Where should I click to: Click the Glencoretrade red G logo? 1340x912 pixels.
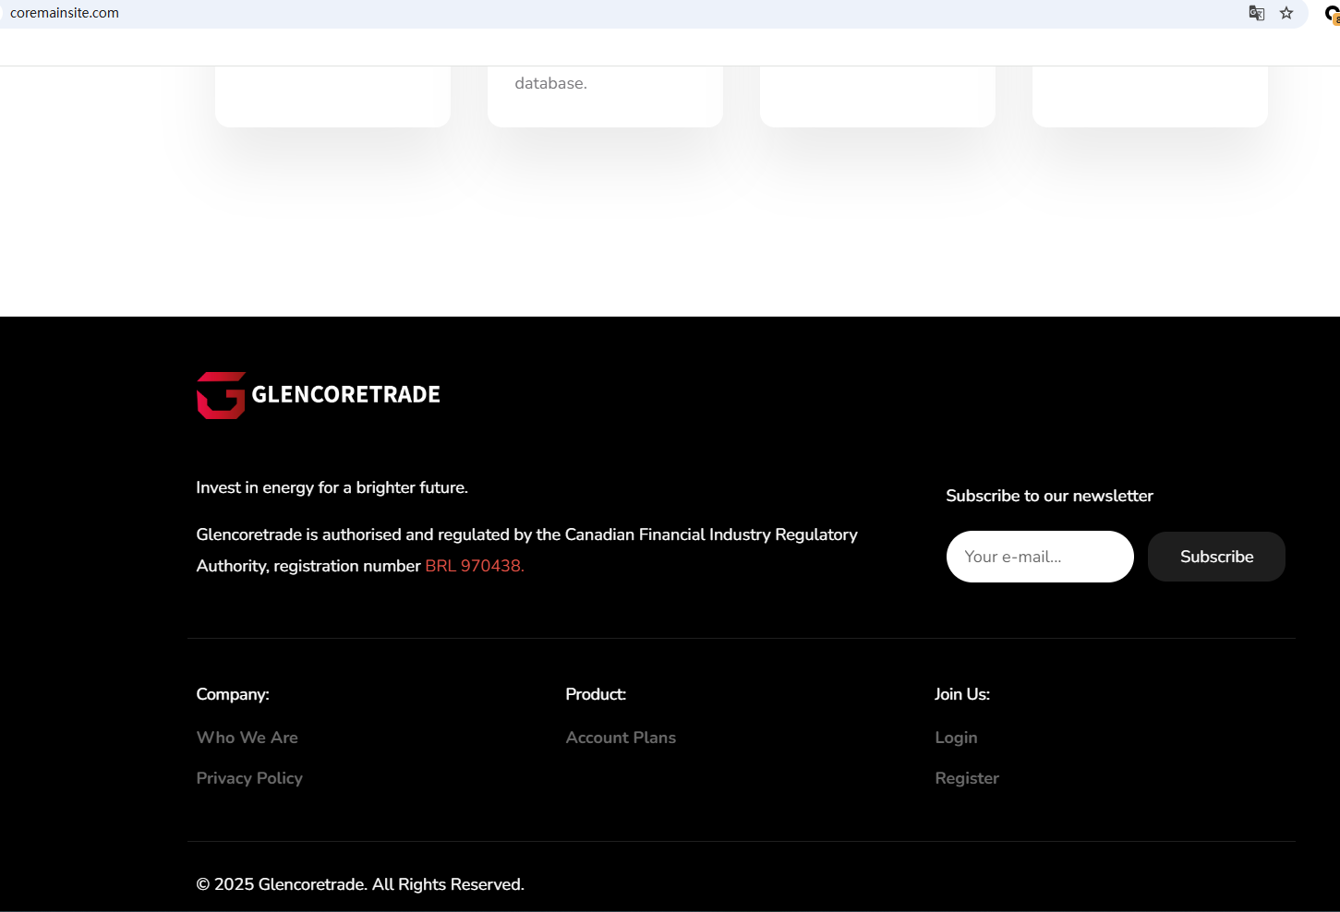click(x=221, y=395)
